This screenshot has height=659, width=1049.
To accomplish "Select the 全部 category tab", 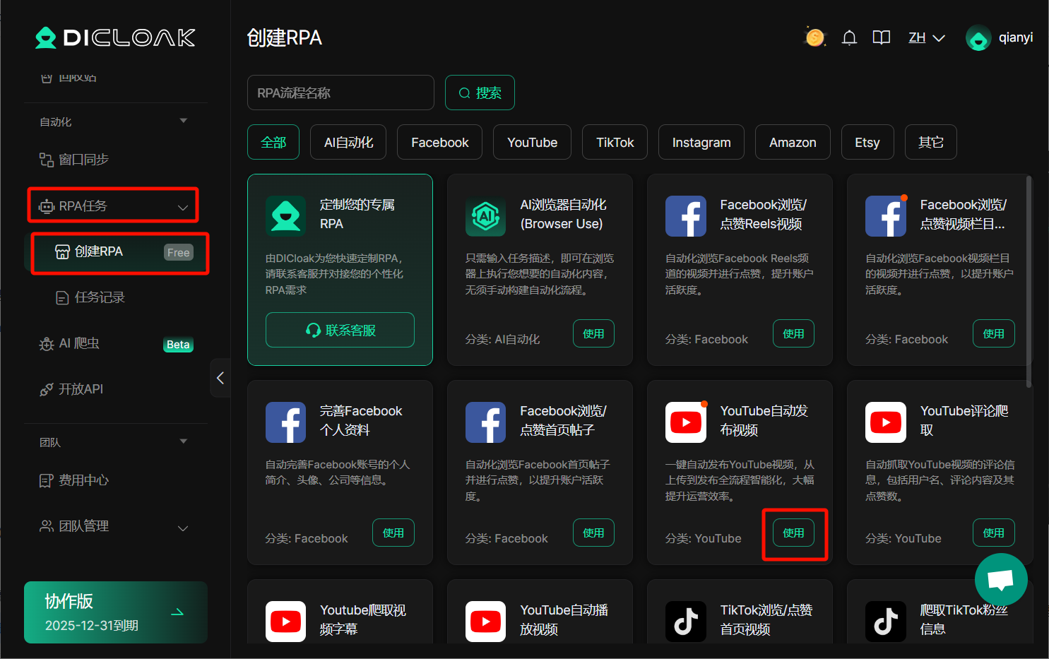I will point(273,142).
